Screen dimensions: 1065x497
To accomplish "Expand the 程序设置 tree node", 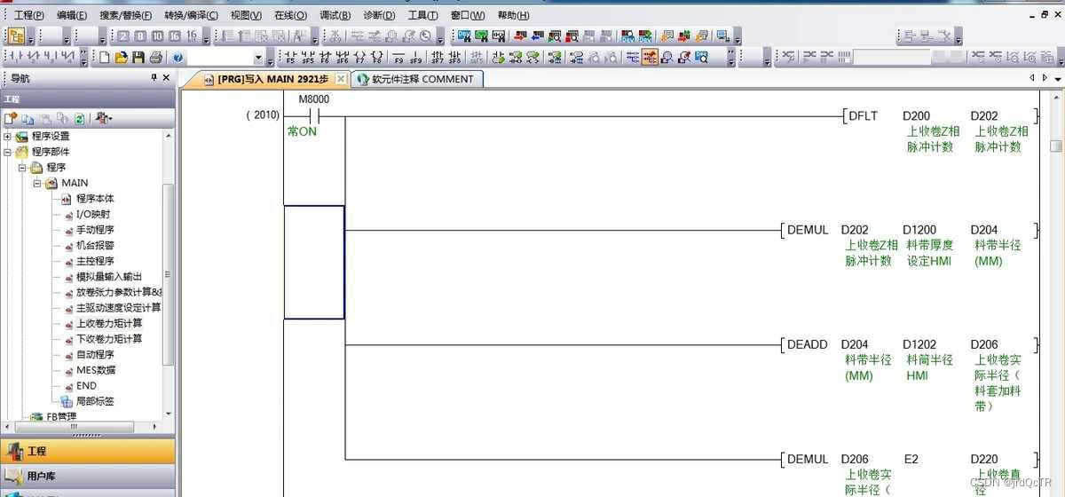I will point(8,137).
